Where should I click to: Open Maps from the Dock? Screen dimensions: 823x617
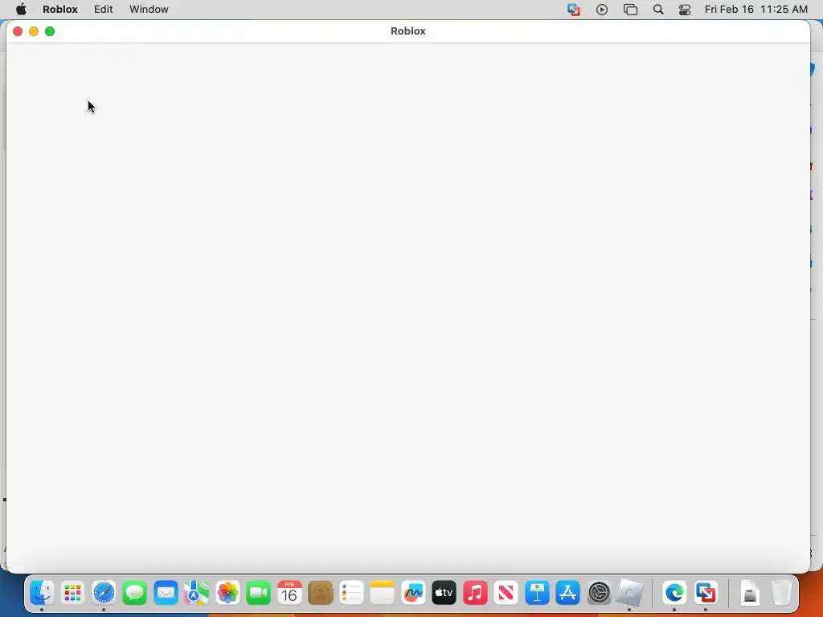(x=196, y=594)
